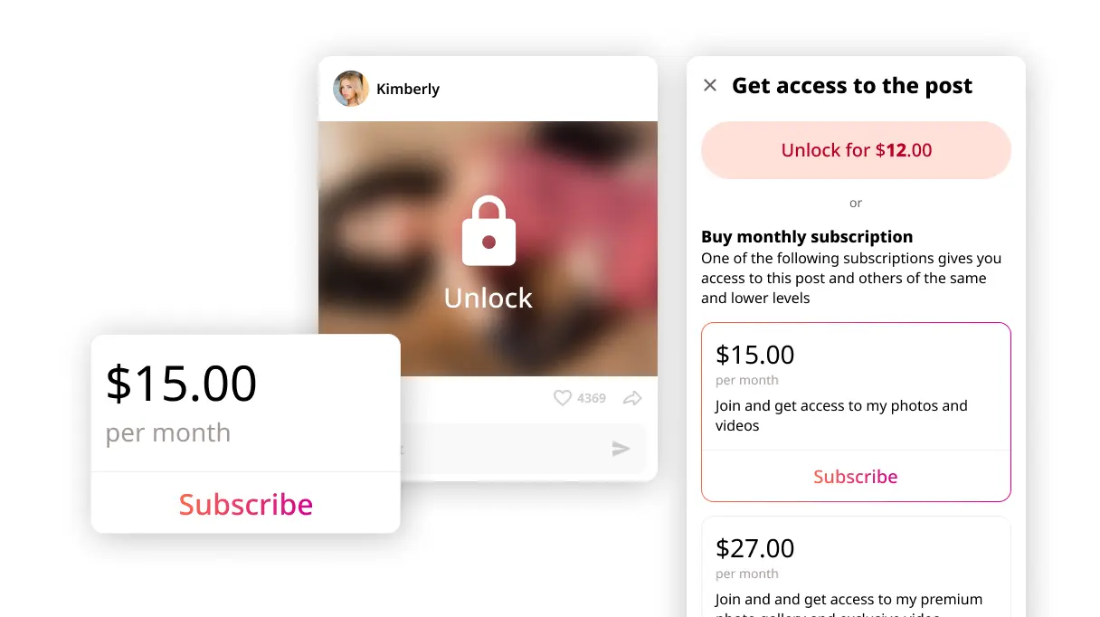Click Unlock for $12.00 button

(856, 150)
